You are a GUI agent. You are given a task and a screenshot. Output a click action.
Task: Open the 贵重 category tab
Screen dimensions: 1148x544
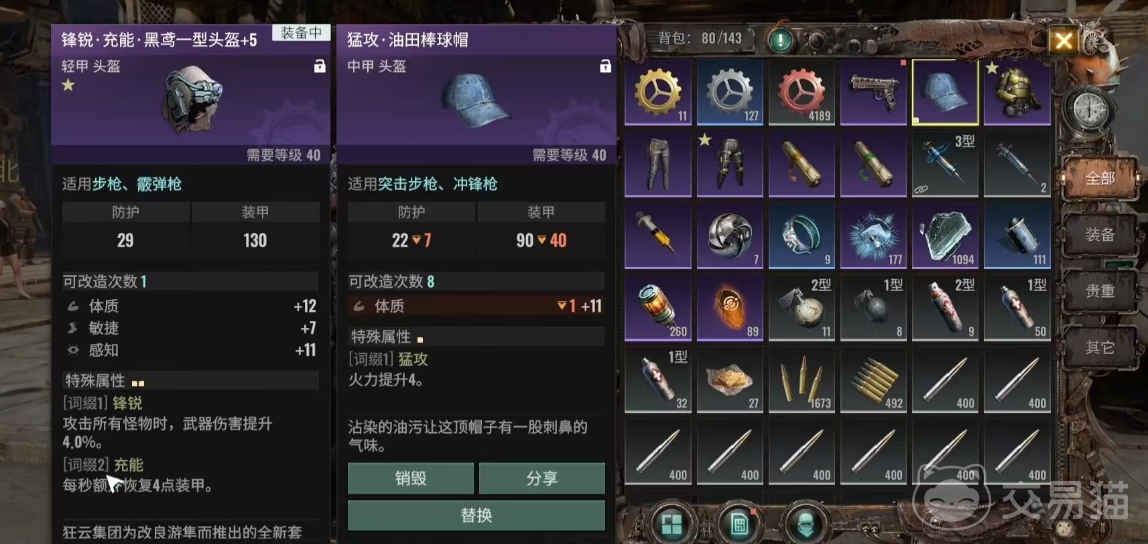click(1100, 291)
